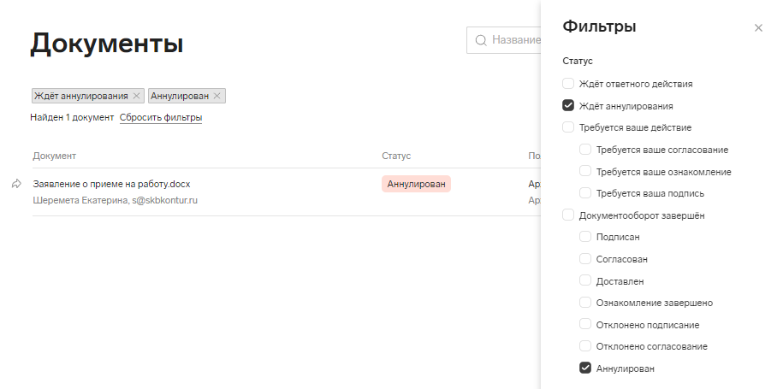Click the Сбросить фильтры link
This screenshot has height=389, width=783.
pyautogui.click(x=161, y=118)
